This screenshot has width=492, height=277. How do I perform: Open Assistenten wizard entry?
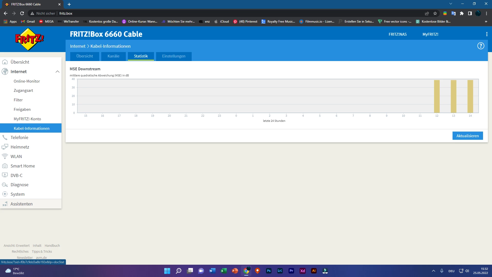[x=22, y=204]
